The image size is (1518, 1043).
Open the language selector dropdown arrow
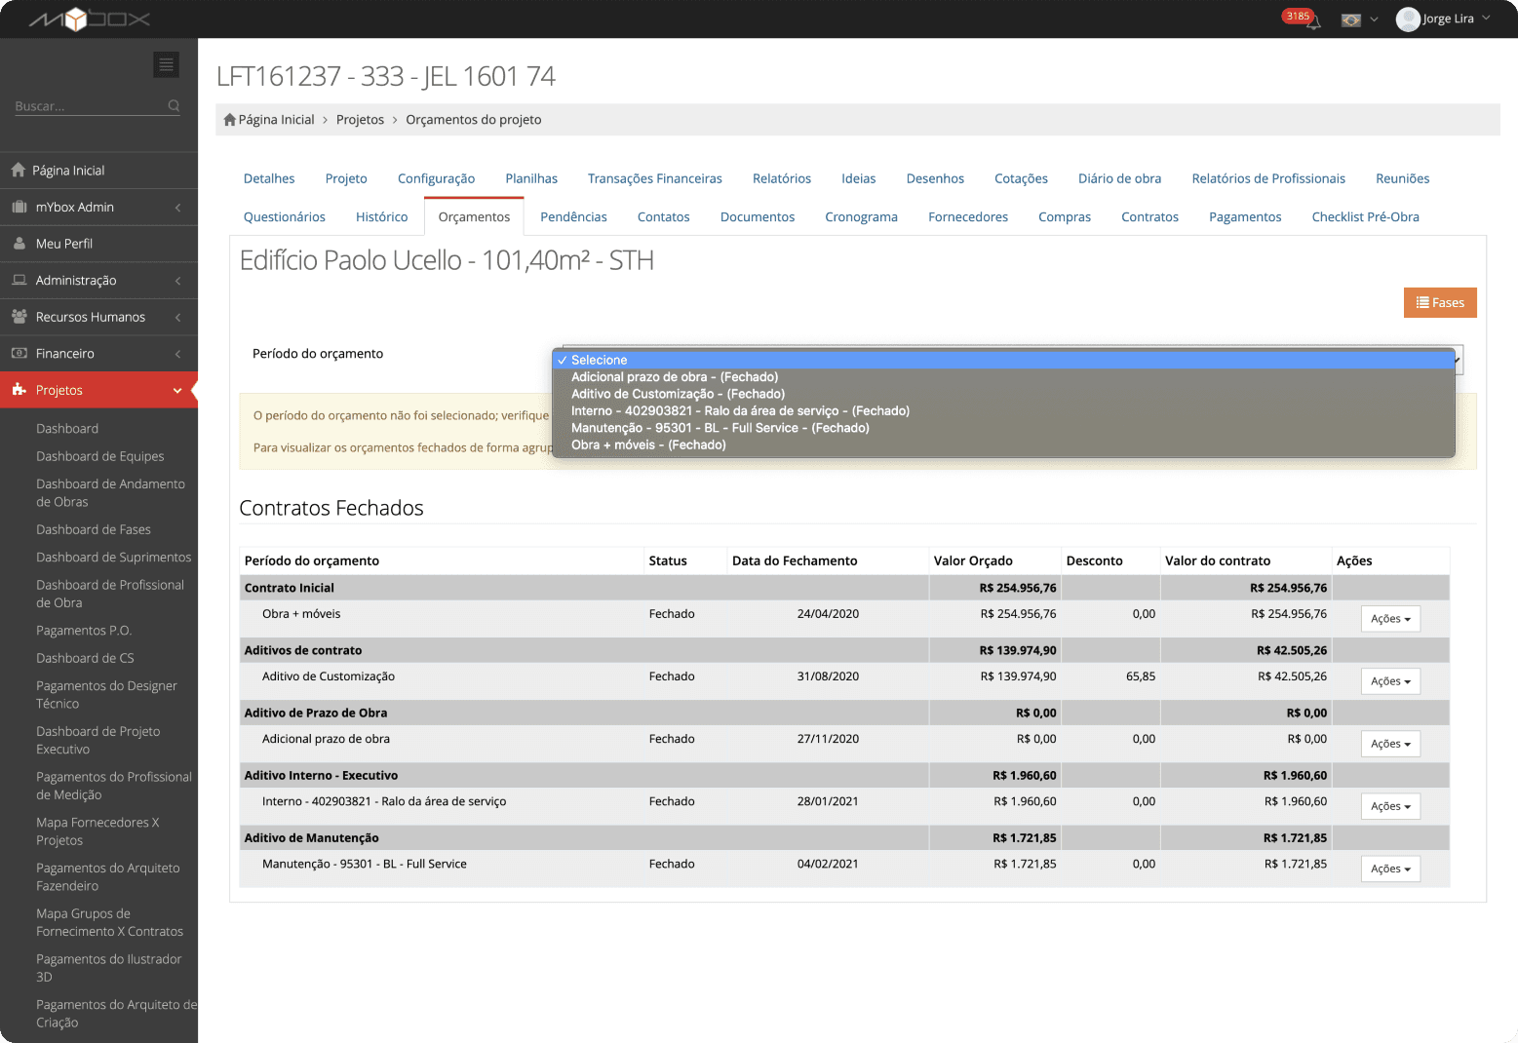[1374, 19]
